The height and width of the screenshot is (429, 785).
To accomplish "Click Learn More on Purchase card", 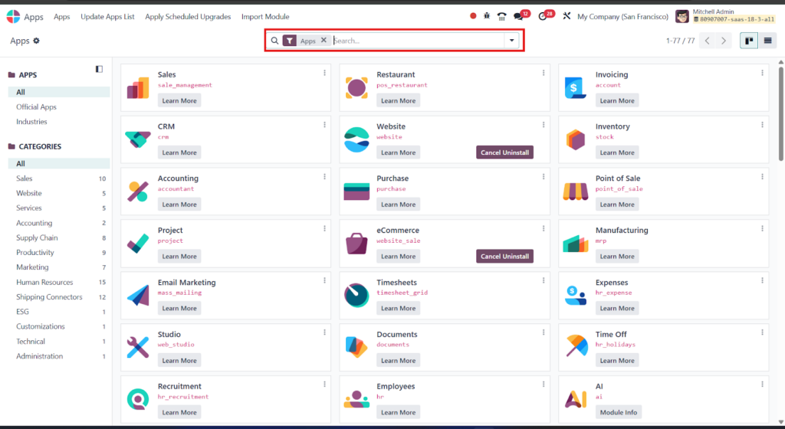I will click(398, 205).
